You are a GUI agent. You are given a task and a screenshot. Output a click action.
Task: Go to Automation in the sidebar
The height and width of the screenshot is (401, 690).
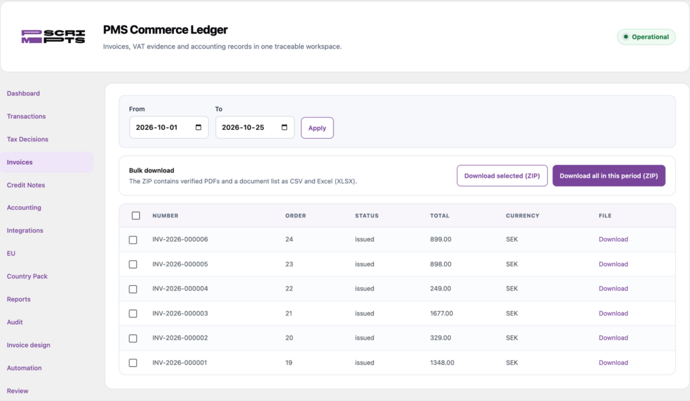24,368
